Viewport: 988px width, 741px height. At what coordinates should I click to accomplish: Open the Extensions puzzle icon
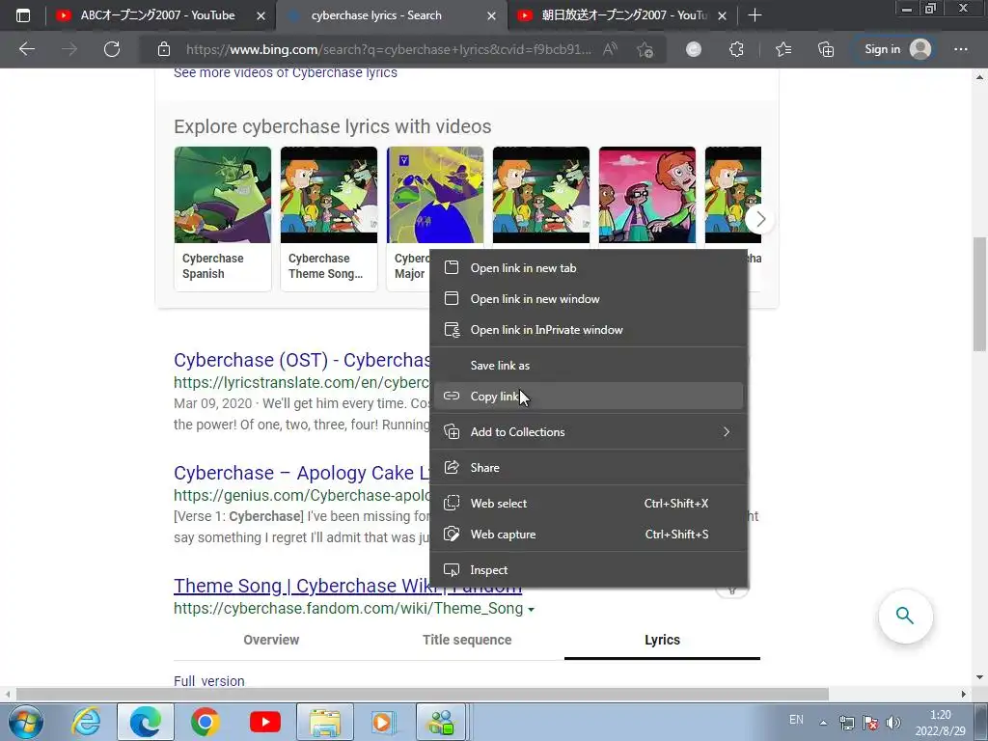pos(736,49)
